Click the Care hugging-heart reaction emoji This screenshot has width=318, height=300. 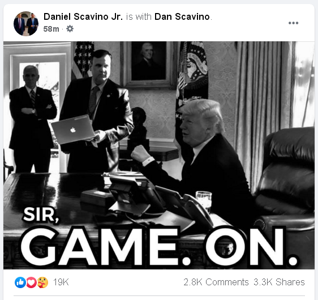42,282
